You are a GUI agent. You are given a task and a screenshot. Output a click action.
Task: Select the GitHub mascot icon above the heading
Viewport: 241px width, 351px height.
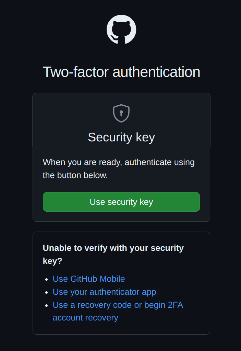(x=121, y=29)
